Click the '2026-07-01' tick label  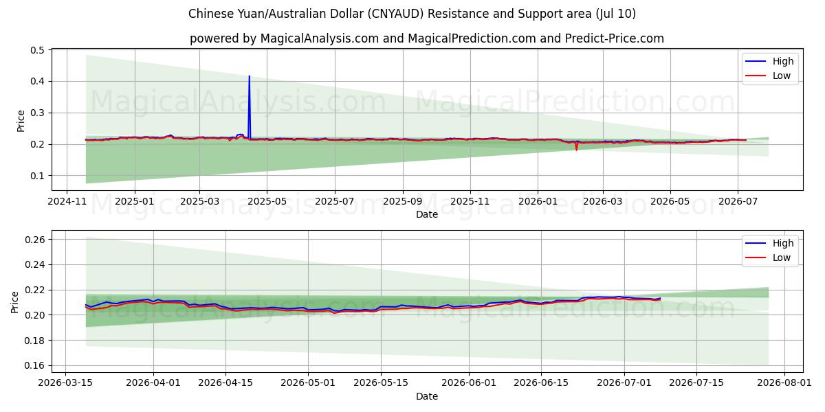(623, 383)
